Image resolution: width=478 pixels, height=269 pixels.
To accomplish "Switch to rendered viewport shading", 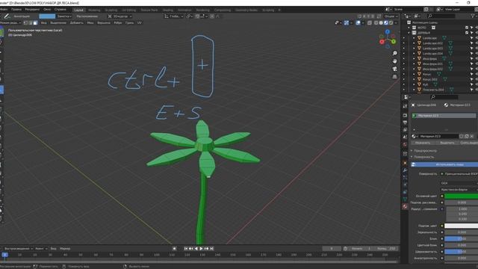I will point(391,23).
